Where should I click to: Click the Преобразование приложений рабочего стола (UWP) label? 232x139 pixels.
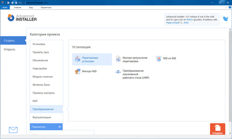coord(136,74)
